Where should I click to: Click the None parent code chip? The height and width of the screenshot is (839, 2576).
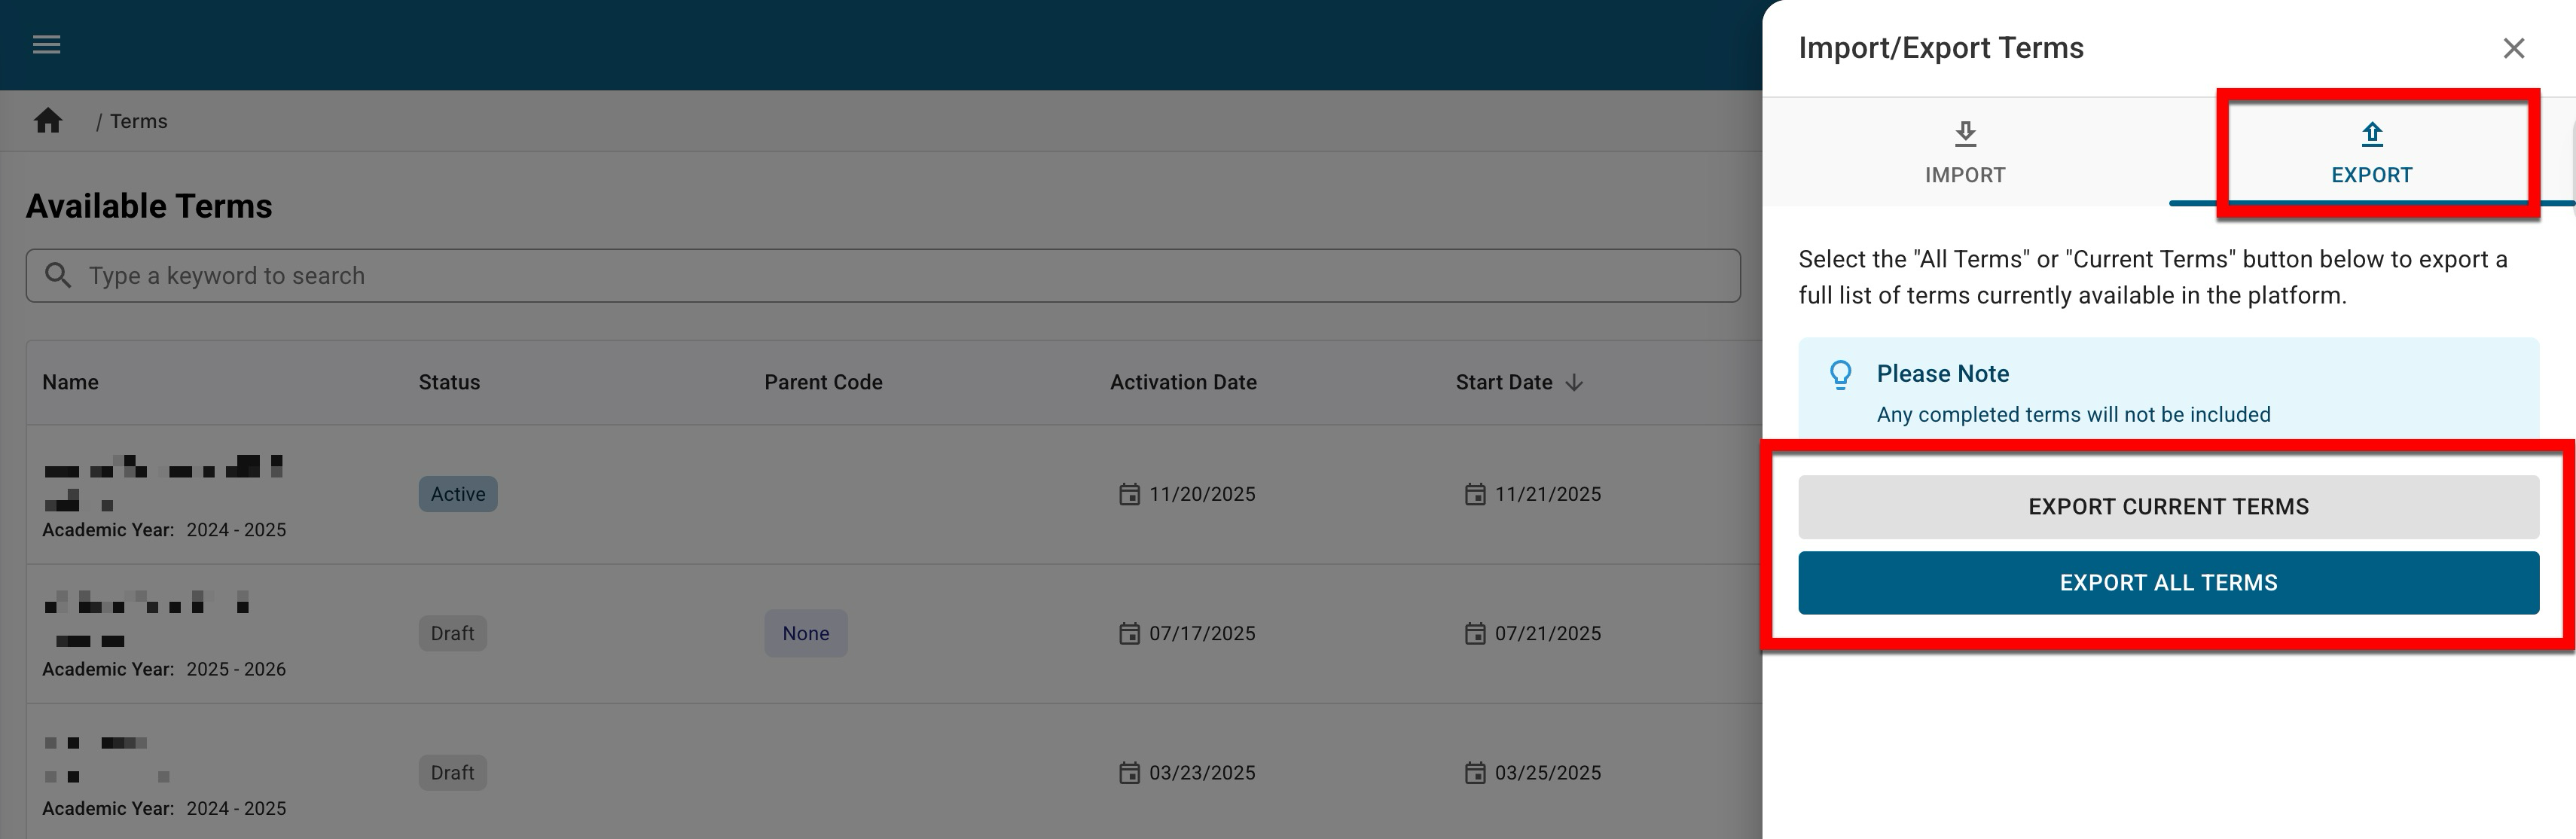(805, 633)
